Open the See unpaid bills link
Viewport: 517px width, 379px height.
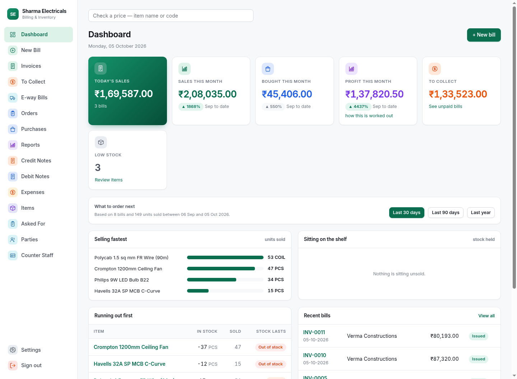446,106
